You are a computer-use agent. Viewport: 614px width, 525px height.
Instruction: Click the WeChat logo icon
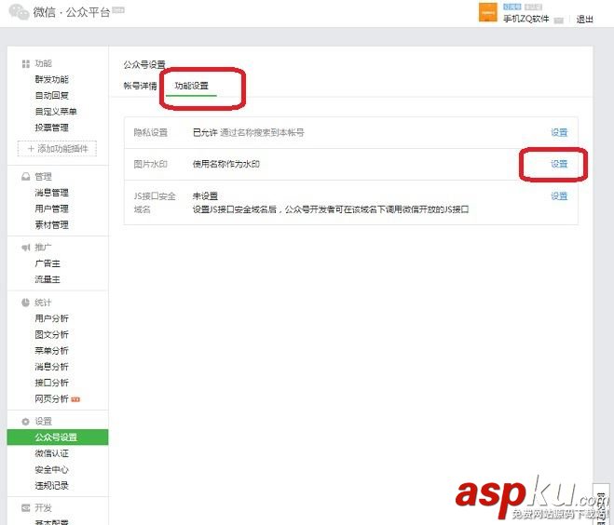coord(19,12)
